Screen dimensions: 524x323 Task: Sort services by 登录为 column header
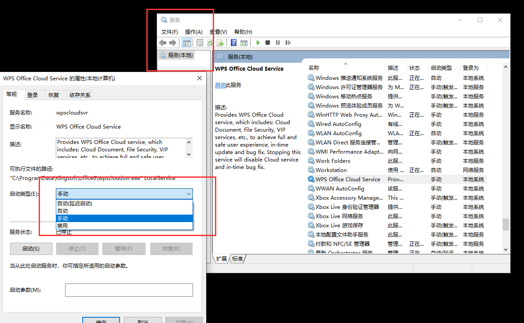(x=473, y=68)
